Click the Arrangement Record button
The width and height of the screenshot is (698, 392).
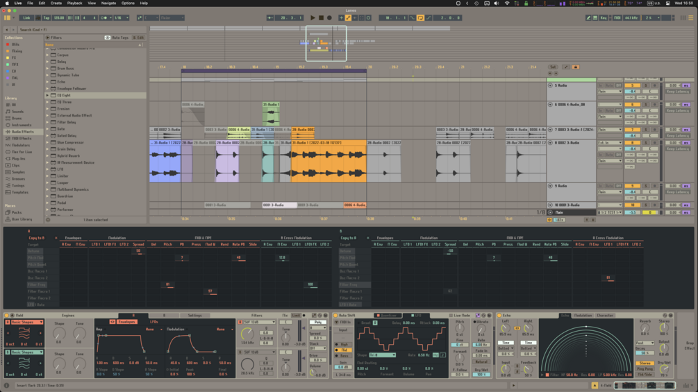[x=329, y=18]
